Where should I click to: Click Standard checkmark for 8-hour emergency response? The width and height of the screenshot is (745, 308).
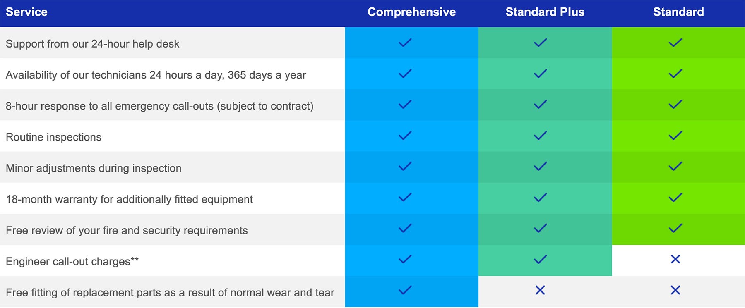pyautogui.click(x=675, y=105)
